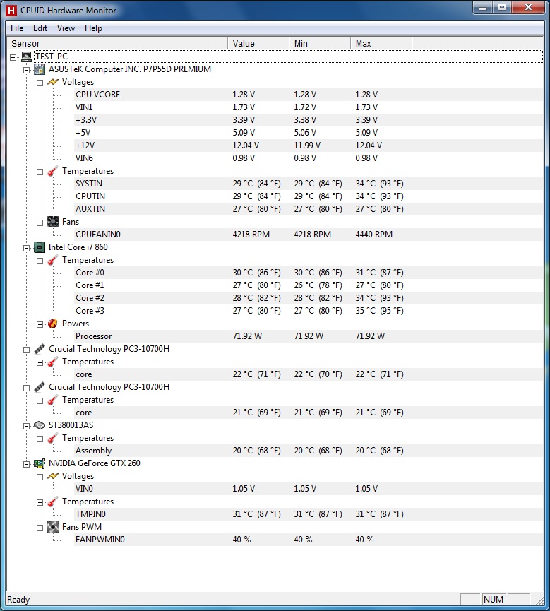Select the VIN0 voltage row
The width and height of the screenshot is (550, 611).
(x=309, y=489)
